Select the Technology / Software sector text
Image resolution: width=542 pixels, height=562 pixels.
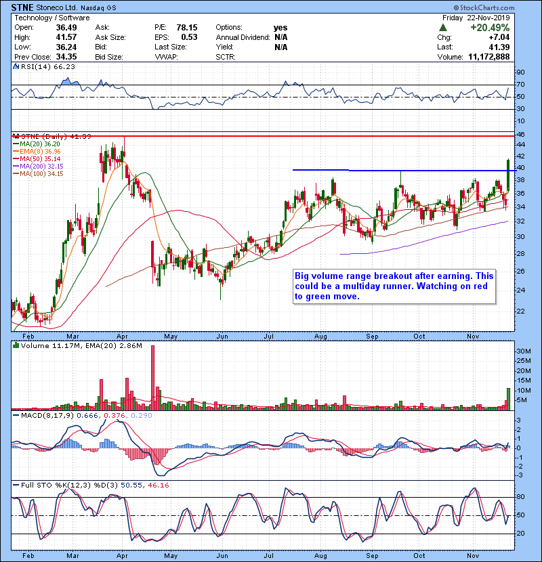[x=52, y=18]
